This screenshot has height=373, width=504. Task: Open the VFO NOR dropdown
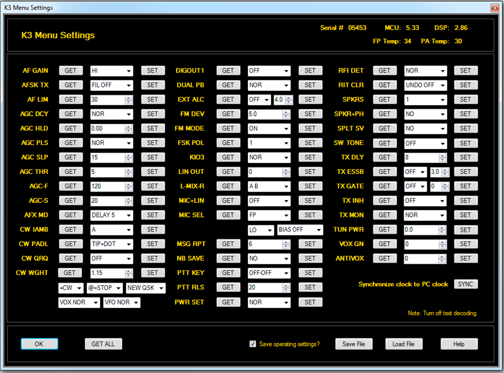122,303
